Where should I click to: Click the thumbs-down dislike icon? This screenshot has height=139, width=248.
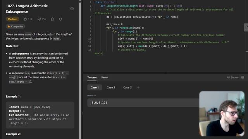(x=39, y=19)
